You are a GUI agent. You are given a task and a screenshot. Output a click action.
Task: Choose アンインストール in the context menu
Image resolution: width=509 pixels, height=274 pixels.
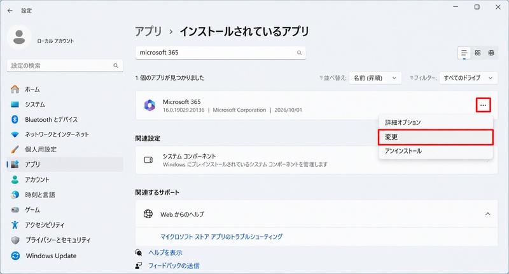click(x=436, y=151)
